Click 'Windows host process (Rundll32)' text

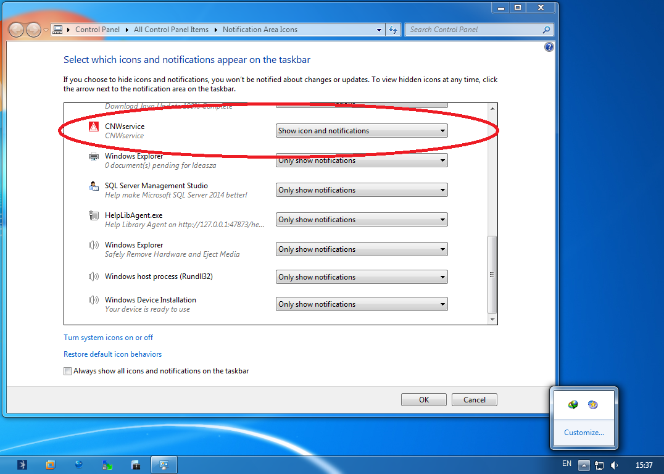(159, 276)
